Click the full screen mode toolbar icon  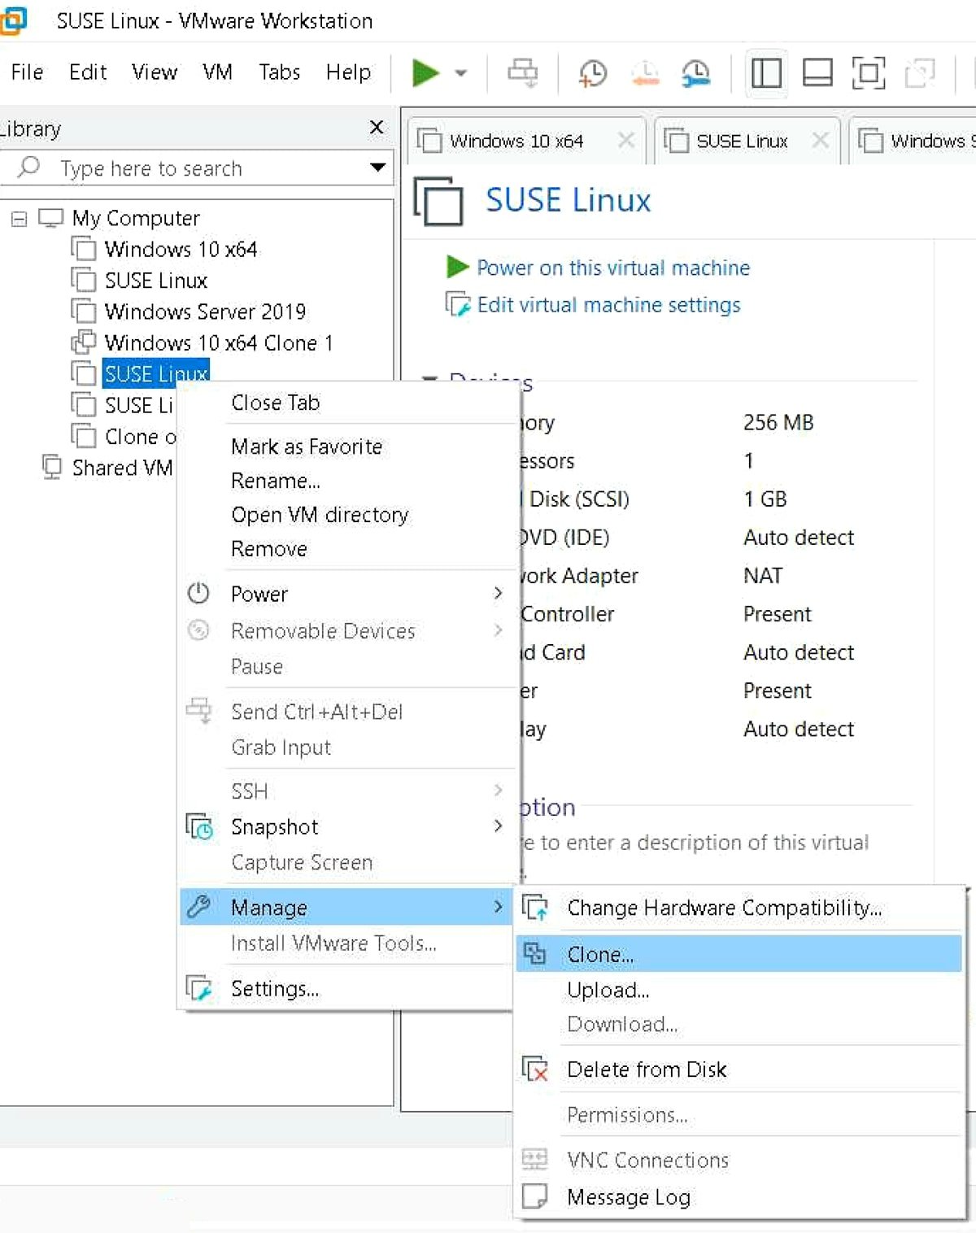(x=868, y=73)
